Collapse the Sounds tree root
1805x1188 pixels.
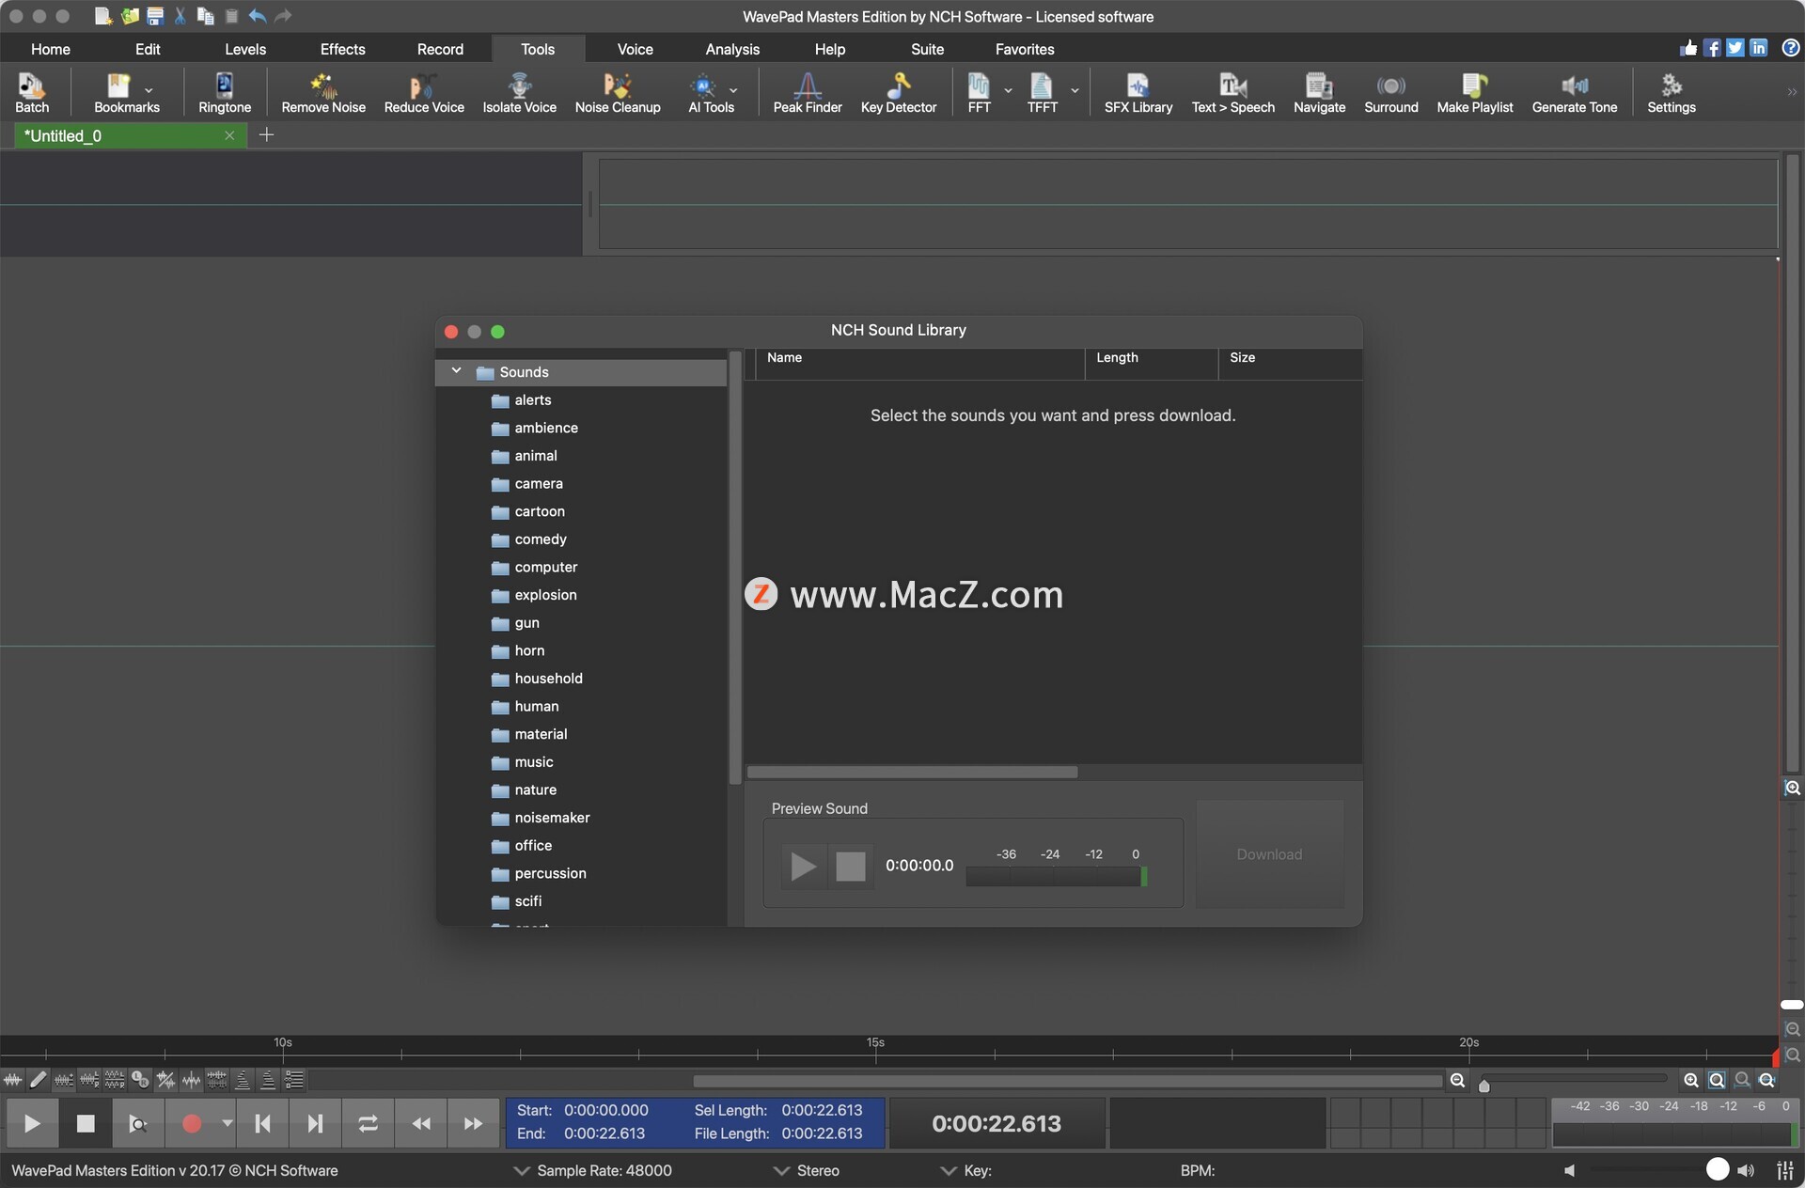(x=456, y=371)
